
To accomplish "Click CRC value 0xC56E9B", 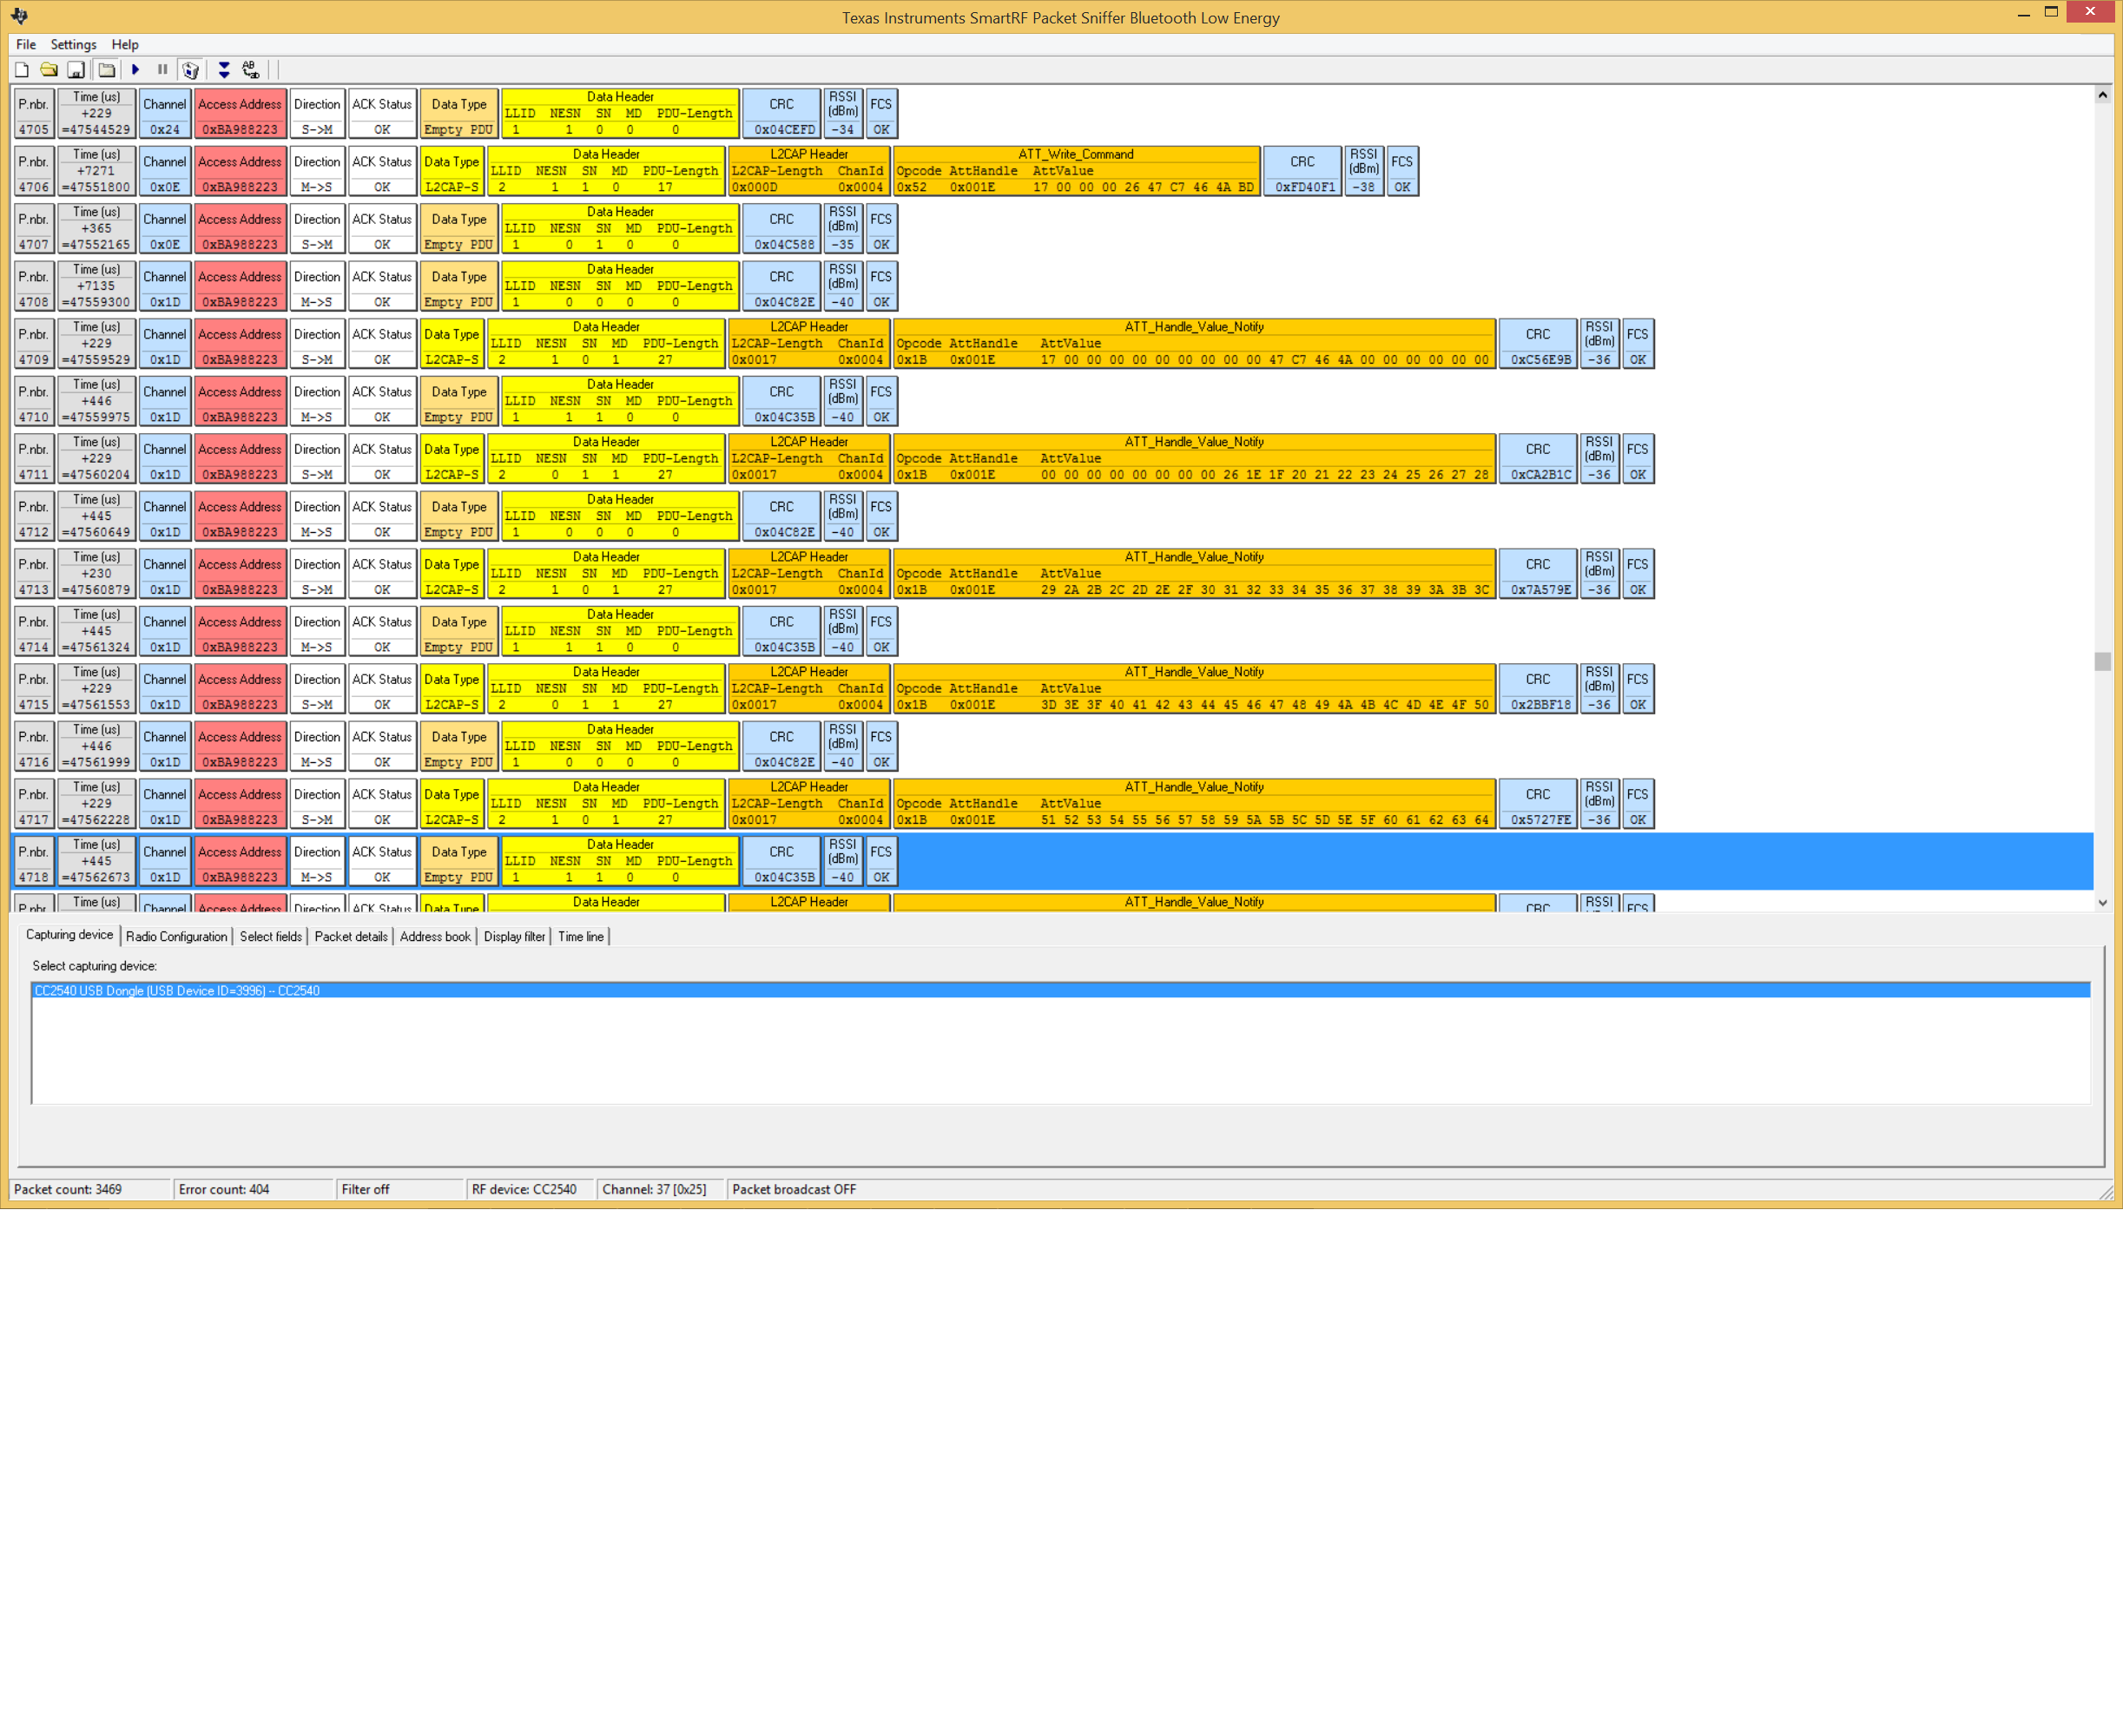I will point(1540,360).
